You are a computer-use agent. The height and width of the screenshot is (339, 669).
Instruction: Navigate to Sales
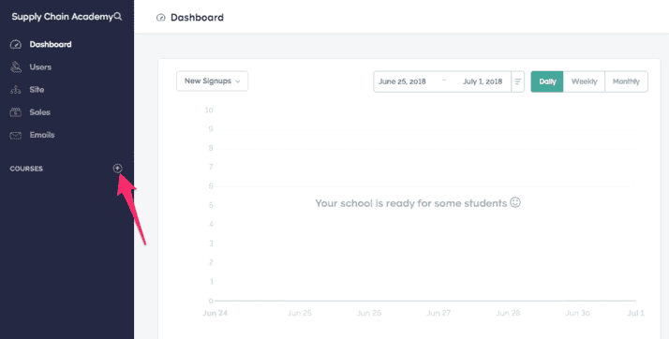coord(40,112)
